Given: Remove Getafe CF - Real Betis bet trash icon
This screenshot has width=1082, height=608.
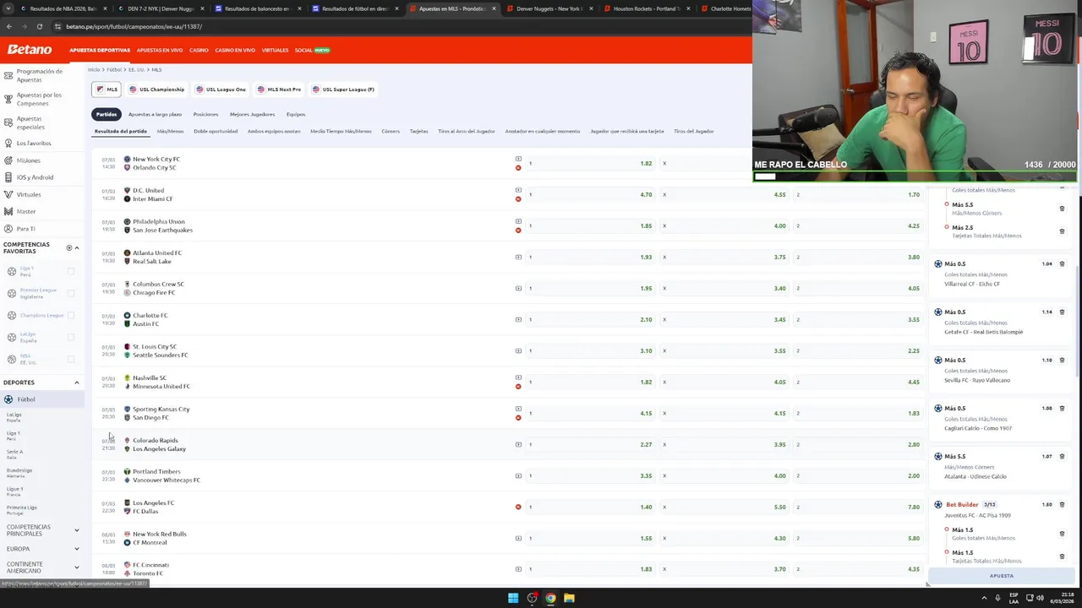Looking at the screenshot, I should (x=1062, y=312).
